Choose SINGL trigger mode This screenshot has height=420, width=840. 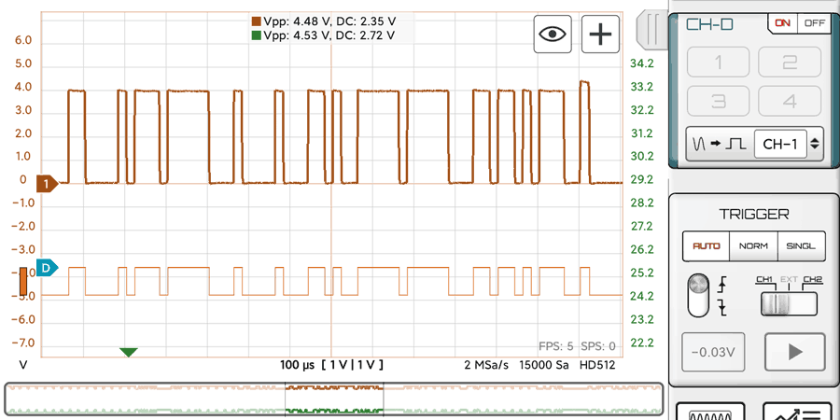pyautogui.click(x=802, y=246)
